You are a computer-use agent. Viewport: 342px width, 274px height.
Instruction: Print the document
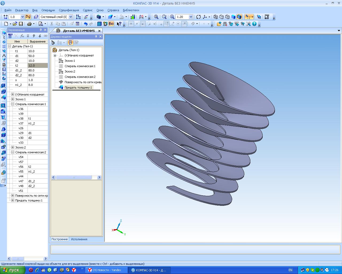point(29,24)
